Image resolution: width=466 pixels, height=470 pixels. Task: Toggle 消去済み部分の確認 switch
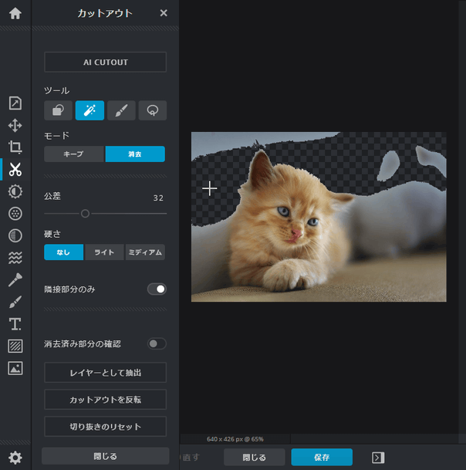click(x=157, y=343)
